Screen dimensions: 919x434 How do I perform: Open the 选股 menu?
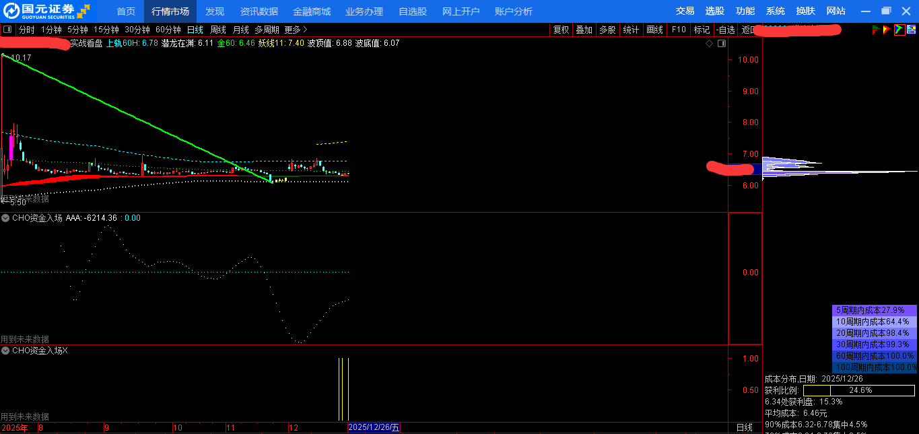point(715,11)
